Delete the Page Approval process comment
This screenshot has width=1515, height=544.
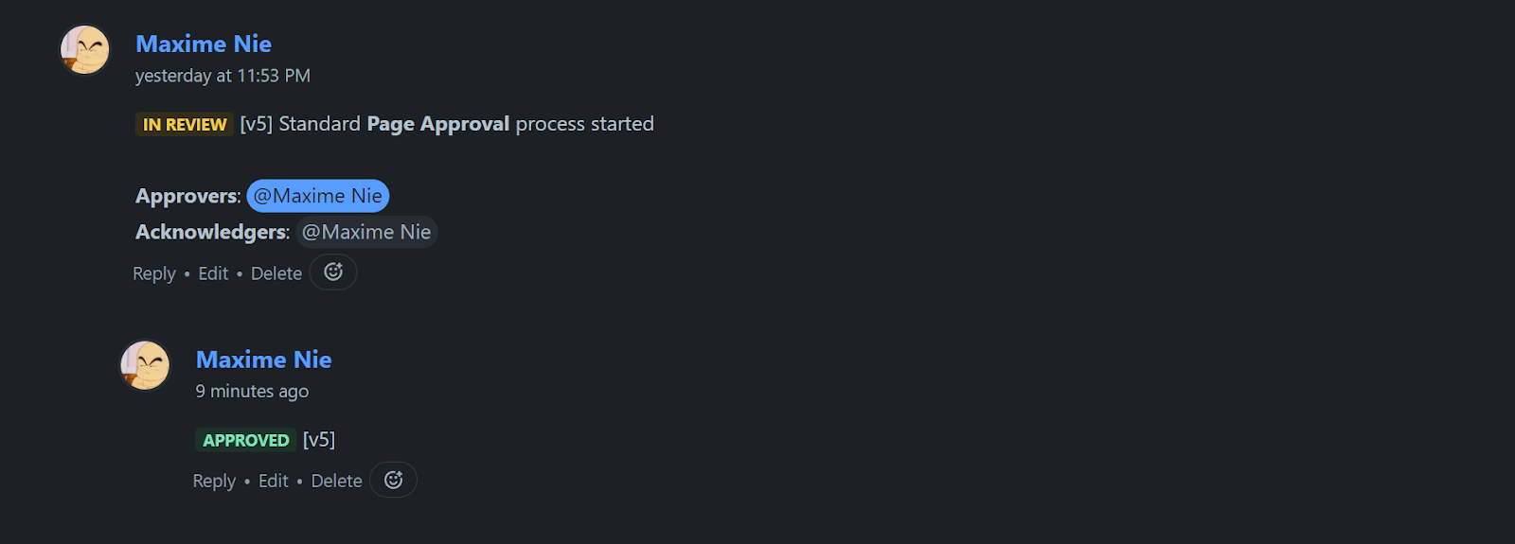click(276, 273)
